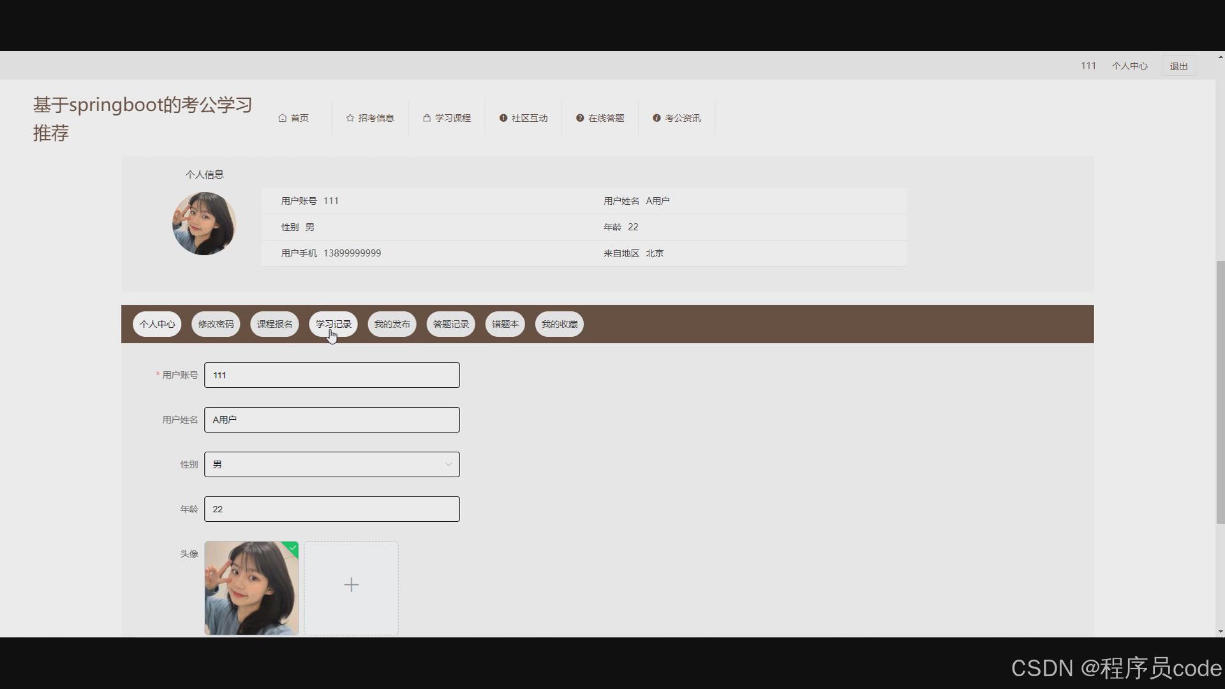1225x689 pixels.
Task: Click the round profile avatar photo
Action: (x=204, y=224)
